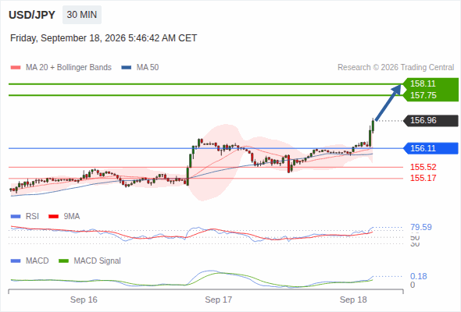Click the '9MA' legend label

(x=72, y=217)
